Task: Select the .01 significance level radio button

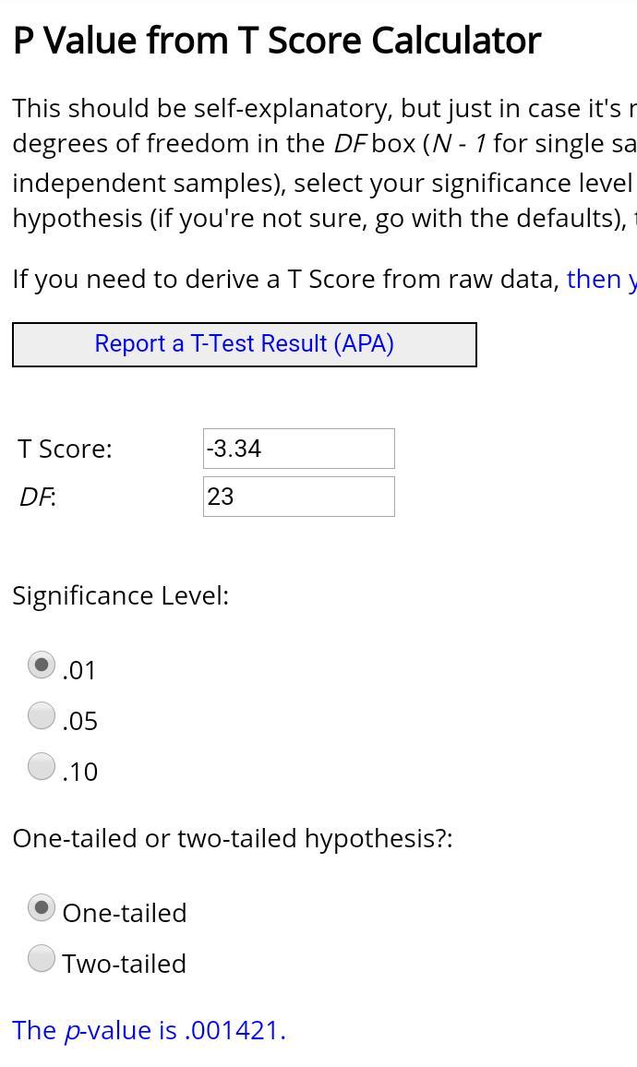Action: point(42,665)
